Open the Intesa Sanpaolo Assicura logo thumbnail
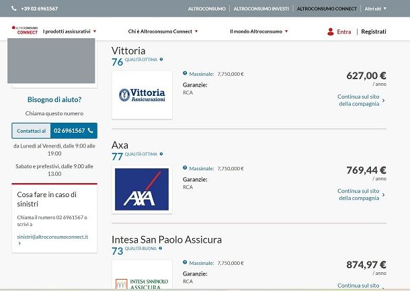This screenshot has width=410, height=291. point(142,275)
